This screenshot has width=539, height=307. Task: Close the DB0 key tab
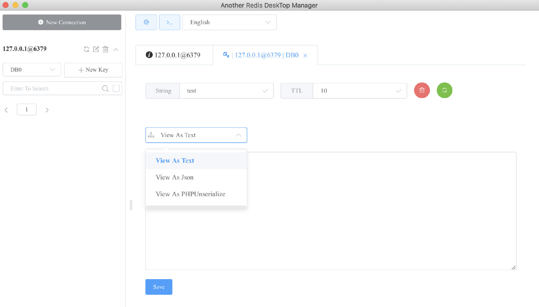[305, 55]
